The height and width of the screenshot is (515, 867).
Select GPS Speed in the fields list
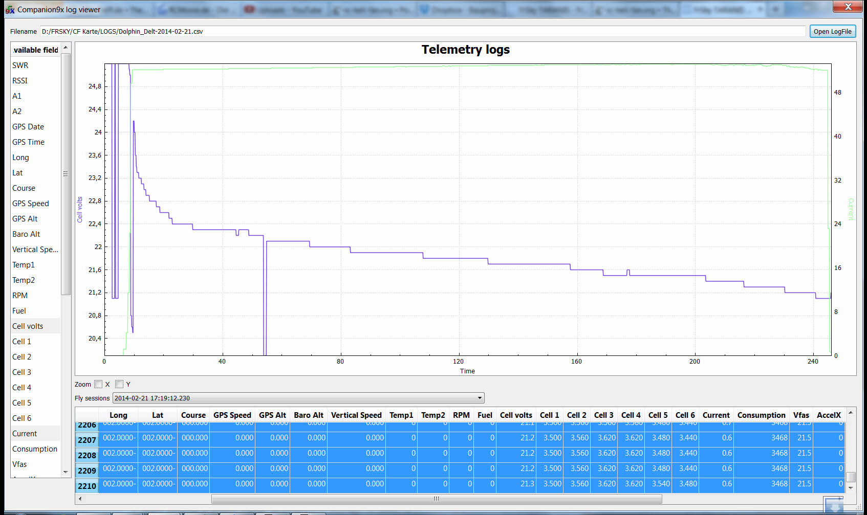(x=31, y=204)
